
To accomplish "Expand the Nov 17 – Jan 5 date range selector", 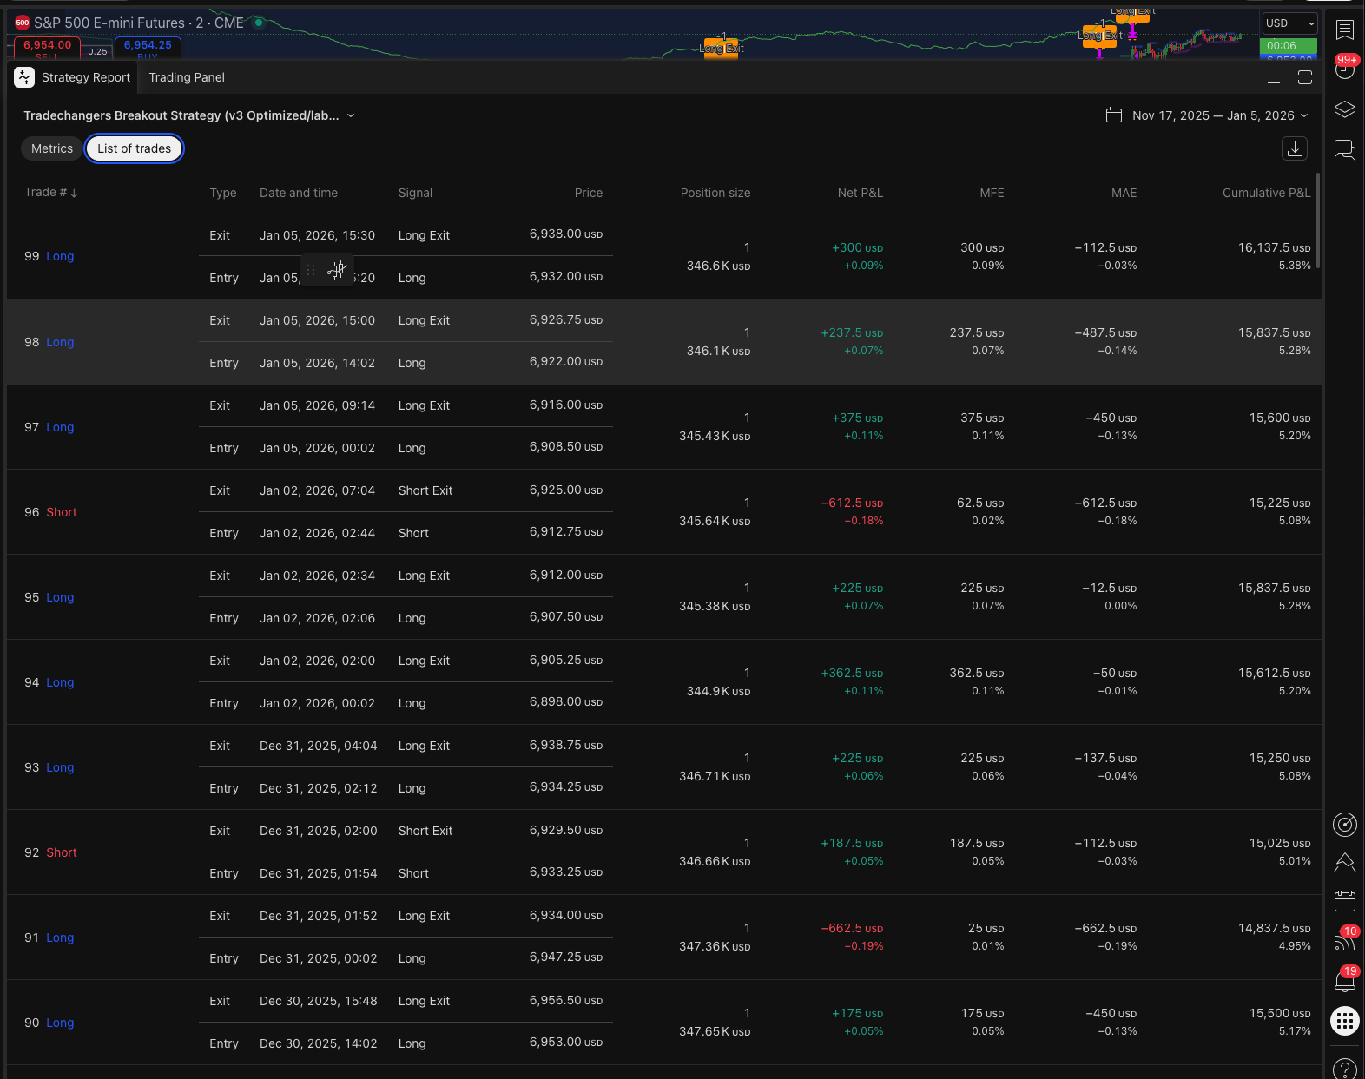I will [x=1207, y=115].
